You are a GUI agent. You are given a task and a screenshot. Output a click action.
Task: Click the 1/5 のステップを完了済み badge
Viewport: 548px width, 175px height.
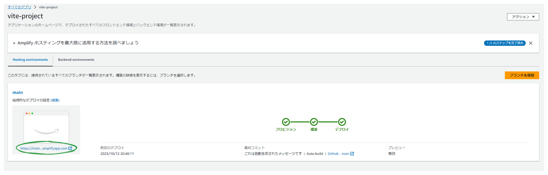[505, 43]
